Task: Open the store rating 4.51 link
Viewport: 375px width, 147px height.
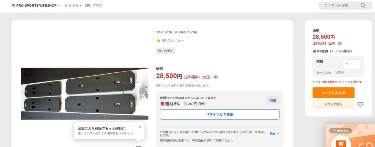Action: 87,6
